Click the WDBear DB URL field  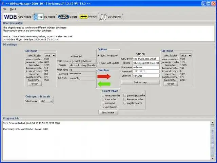(82, 65)
